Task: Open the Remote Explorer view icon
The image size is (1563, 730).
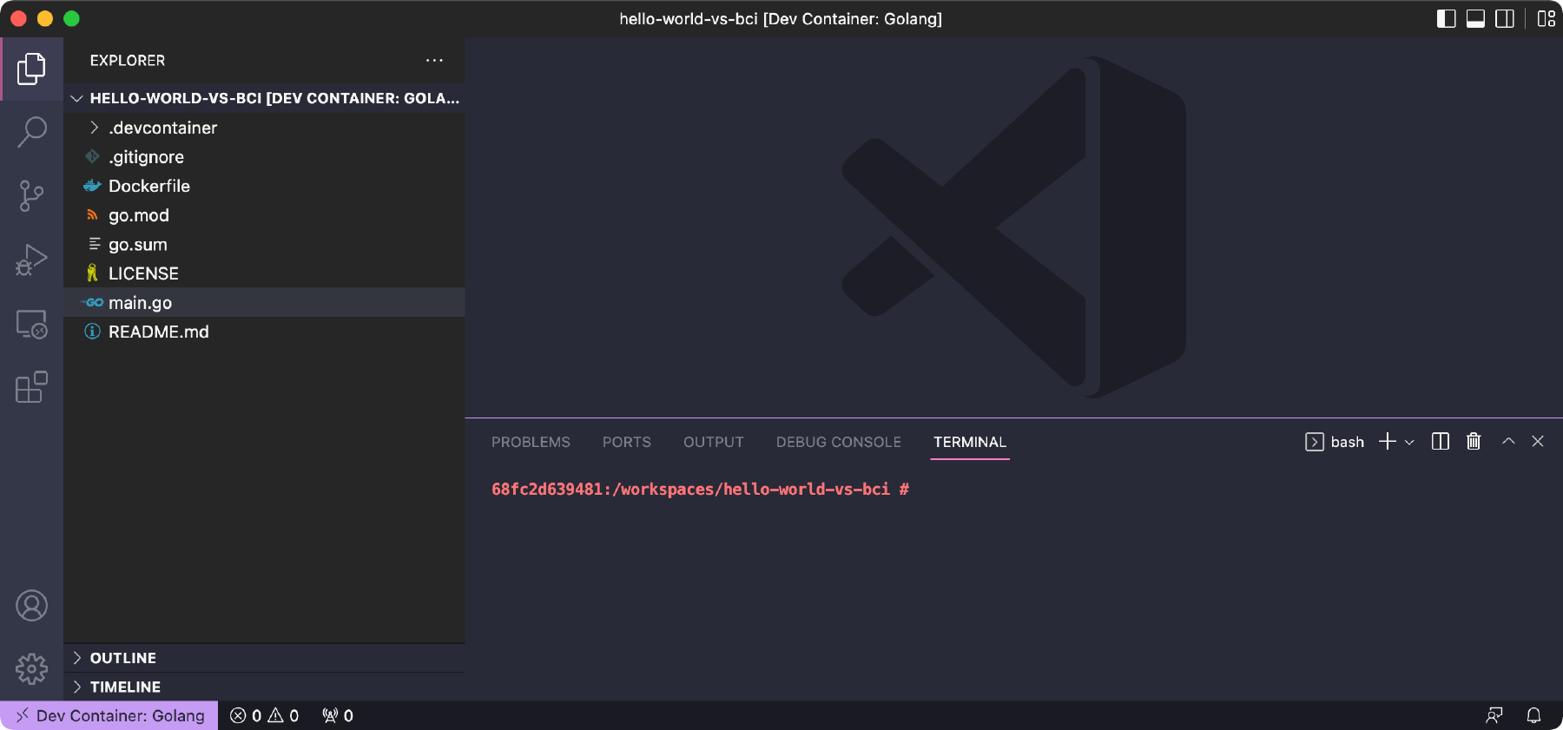Action: [31, 324]
